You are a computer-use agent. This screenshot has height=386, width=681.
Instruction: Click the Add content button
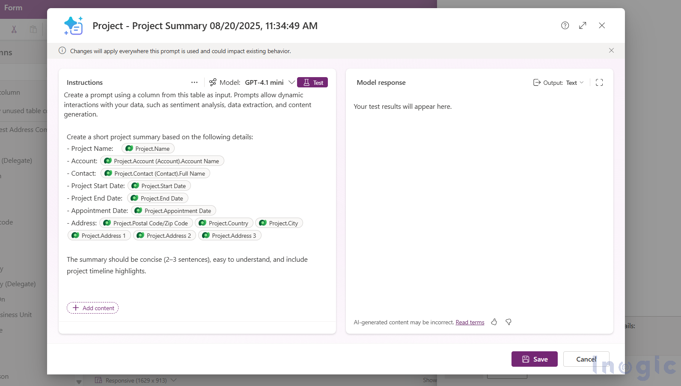pyautogui.click(x=93, y=308)
